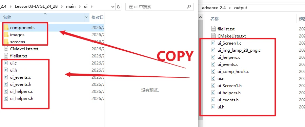The width and height of the screenshot is (305, 127).
Task: Select ui_helpers.h file icon in output window
Action: click(x=213, y=93)
